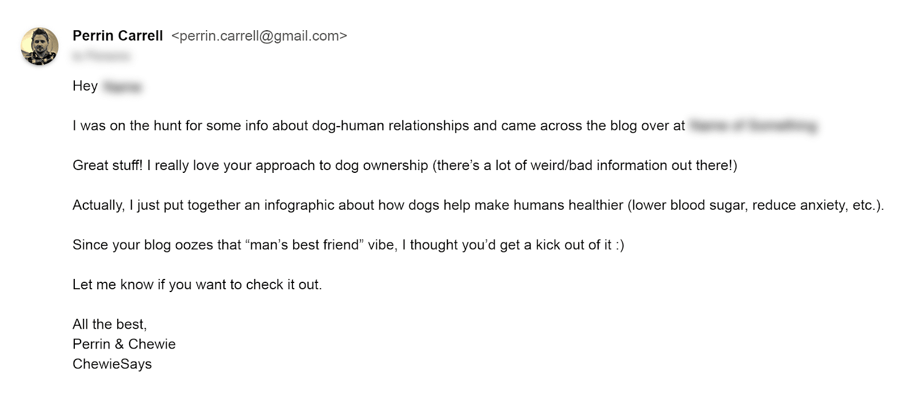Screen dimensions: 914x397
Task: Click the "ChewieSays" signature text
Action: tap(112, 364)
